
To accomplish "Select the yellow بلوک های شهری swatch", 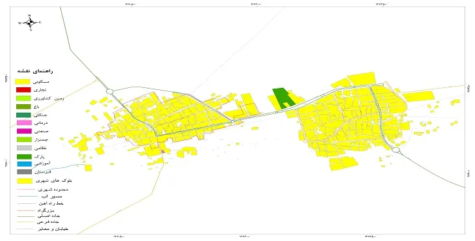I will point(25,181).
